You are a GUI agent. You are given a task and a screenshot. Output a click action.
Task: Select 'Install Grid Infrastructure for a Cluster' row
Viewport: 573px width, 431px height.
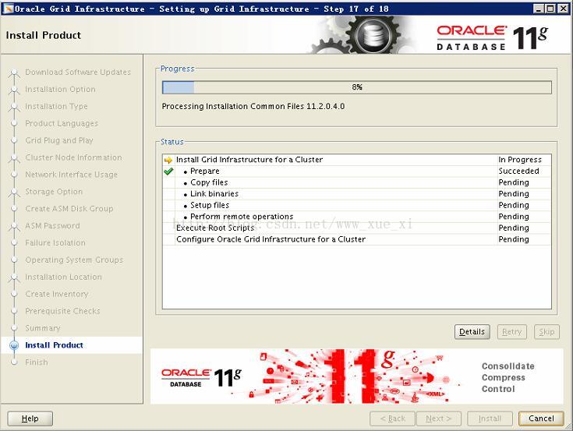pyautogui.click(x=357, y=160)
